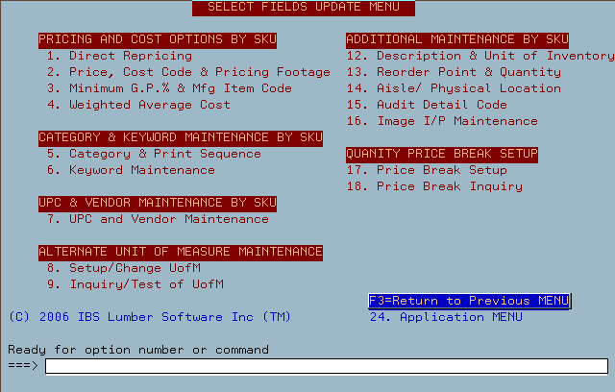Click the IBS Lumber Software copyright text
The width and height of the screenshot is (615, 392).
pyautogui.click(x=150, y=317)
